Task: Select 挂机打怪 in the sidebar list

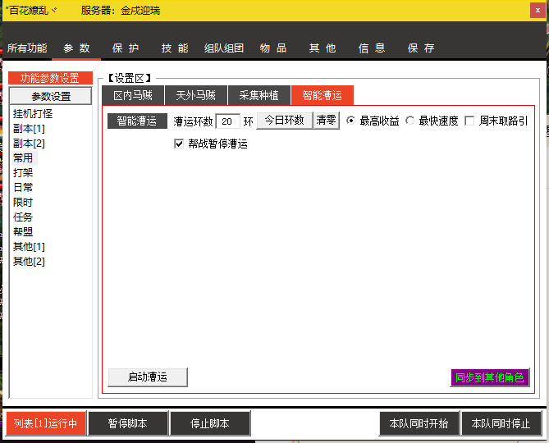Action: coord(33,114)
